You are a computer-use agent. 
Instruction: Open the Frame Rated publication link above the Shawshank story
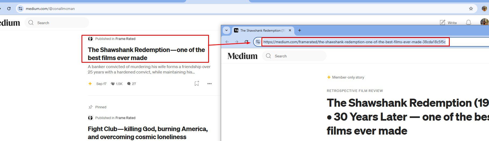[x=125, y=39]
